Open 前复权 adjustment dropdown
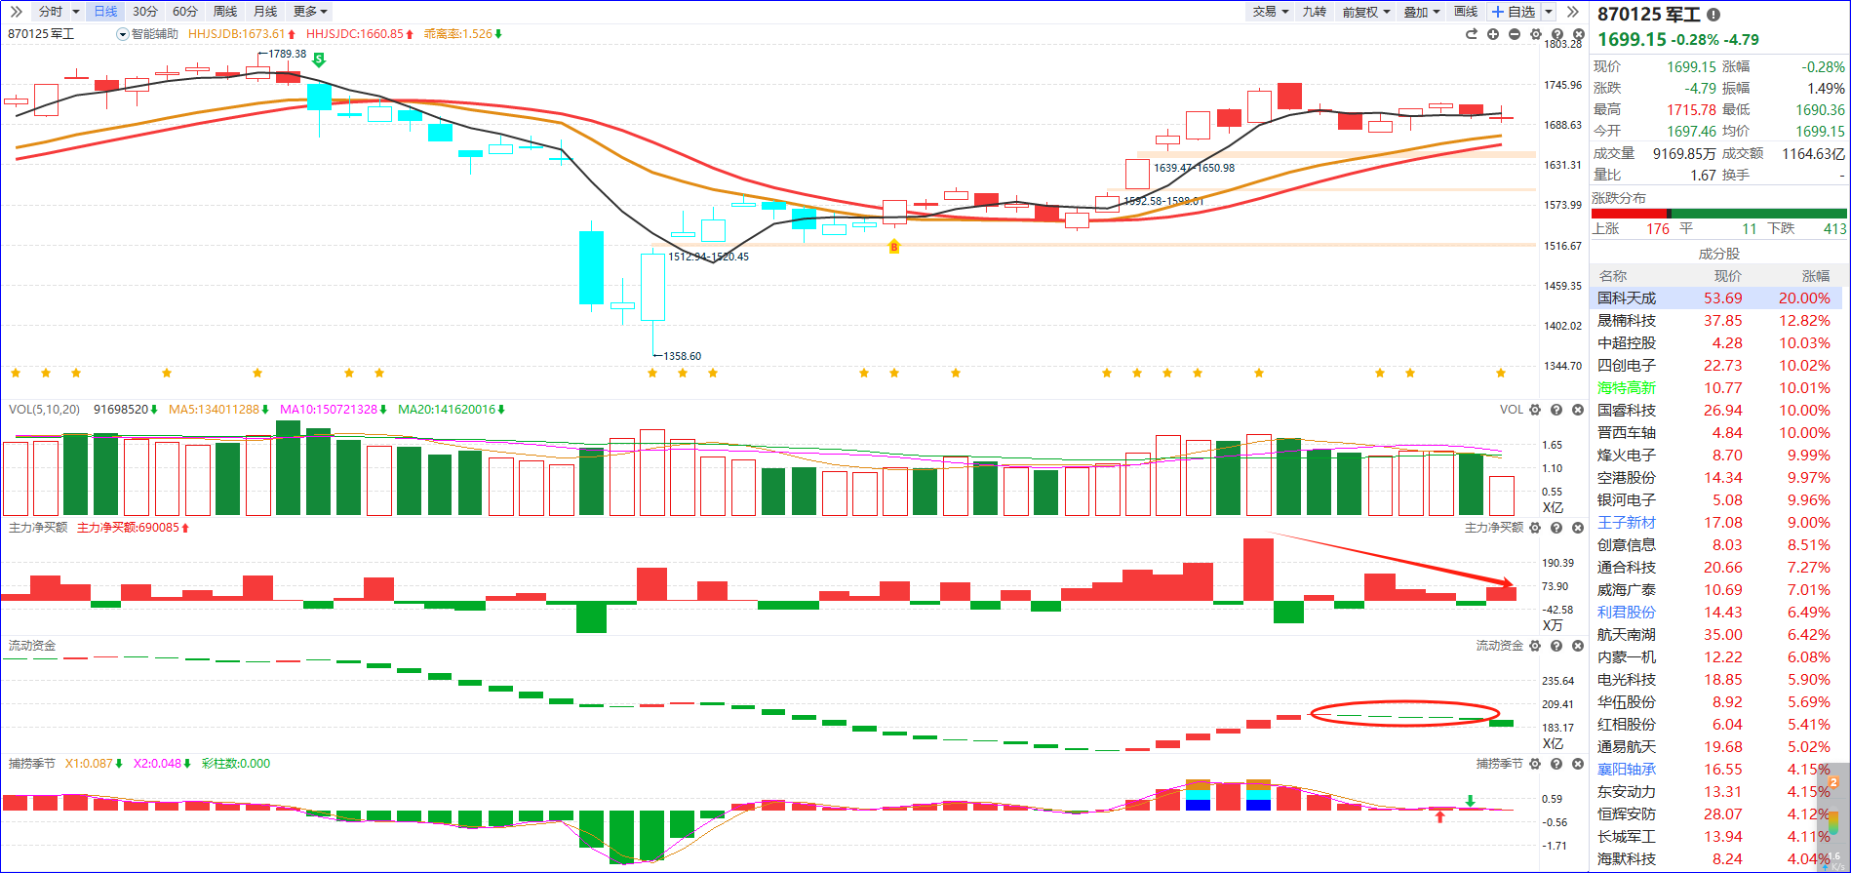The image size is (1851, 873). coord(1366,12)
